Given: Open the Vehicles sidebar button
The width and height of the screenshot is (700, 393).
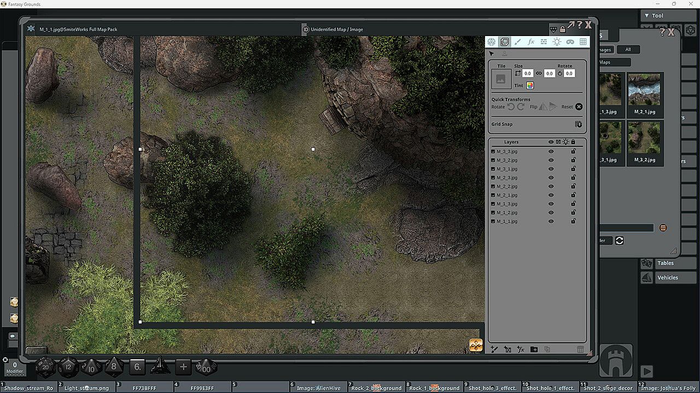Looking at the screenshot, I should pyautogui.click(x=667, y=278).
